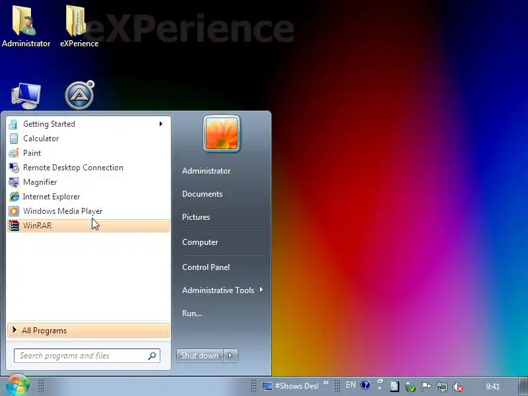Open Remote Desktop Connection entry

[x=88, y=168]
